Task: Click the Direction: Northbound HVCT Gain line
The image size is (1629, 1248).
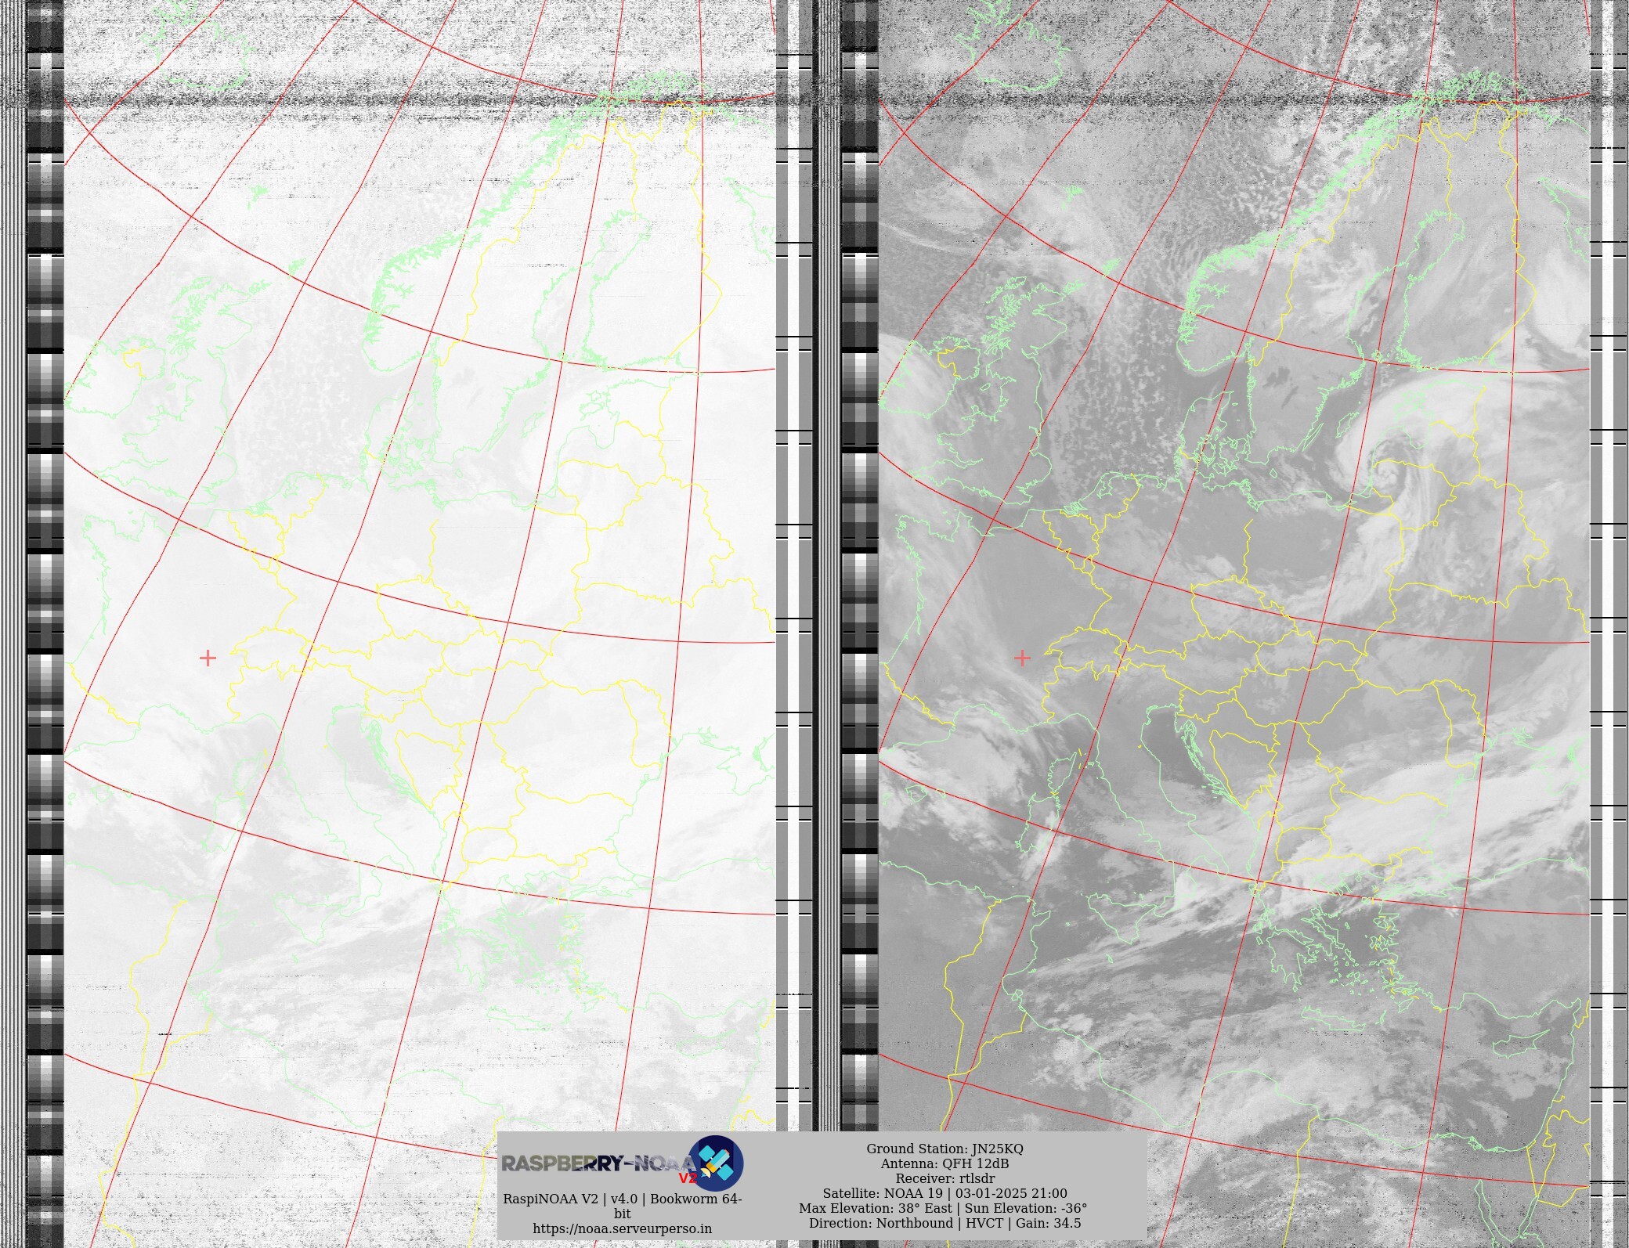Action: pos(944,1223)
